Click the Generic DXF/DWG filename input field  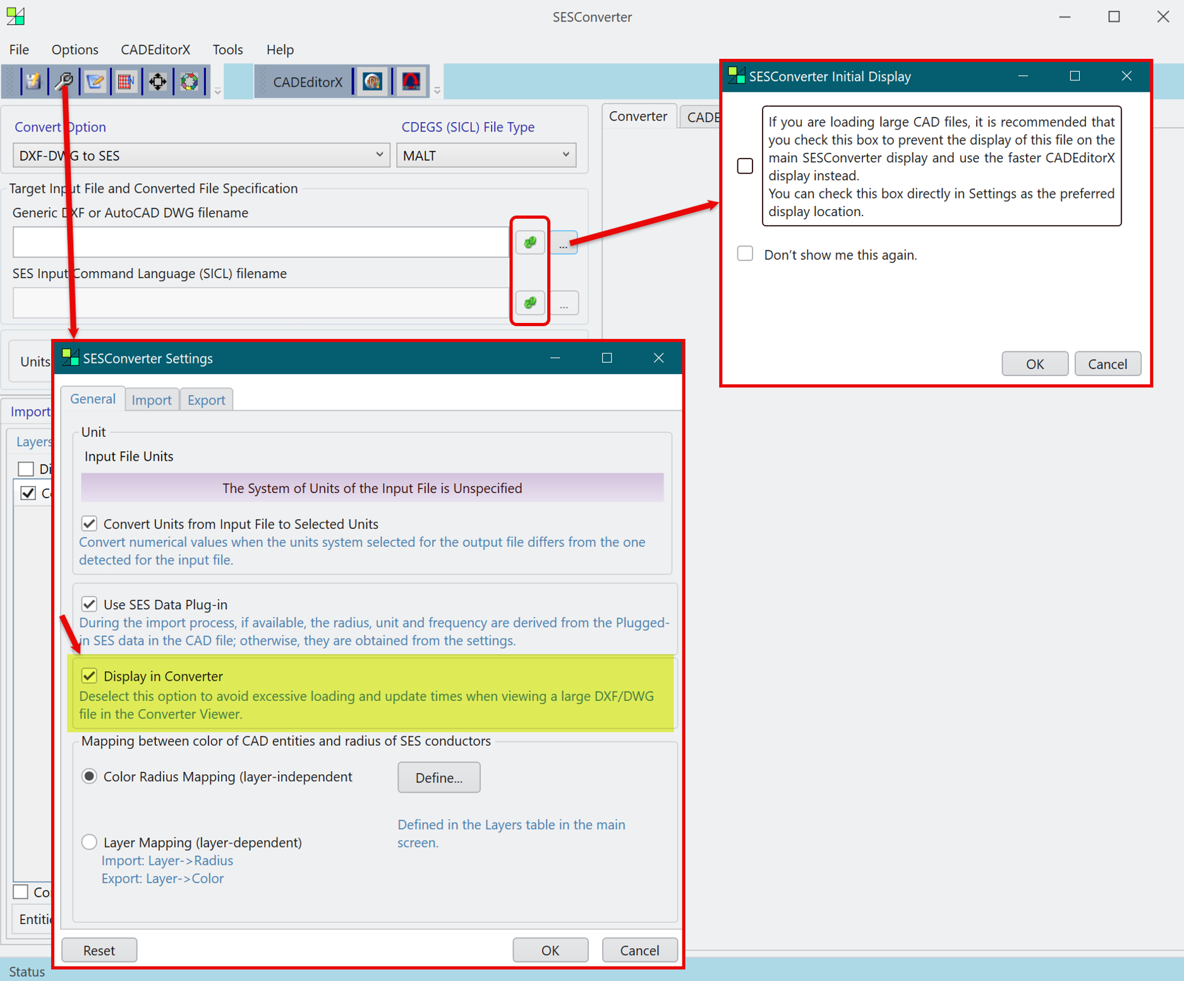(260, 242)
